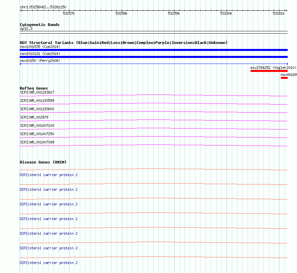
Task: Open the last SCP2|sterol carrier protein 2 link
Action: click(x=49, y=263)
